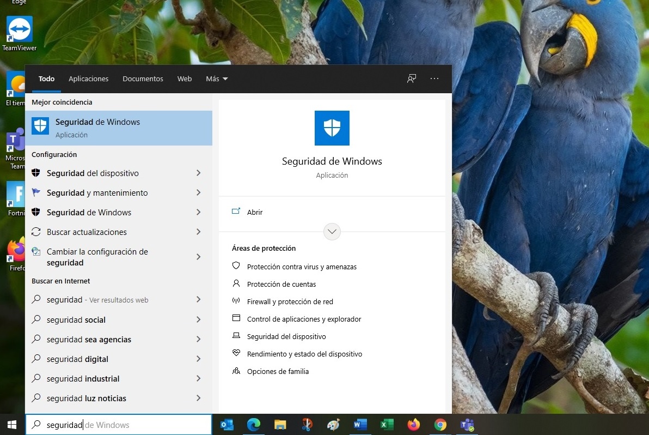Click the search options ellipsis menu
The image size is (649, 435).
[434, 78]
